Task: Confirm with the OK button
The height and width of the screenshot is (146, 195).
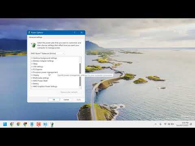Action: [54, 100]
